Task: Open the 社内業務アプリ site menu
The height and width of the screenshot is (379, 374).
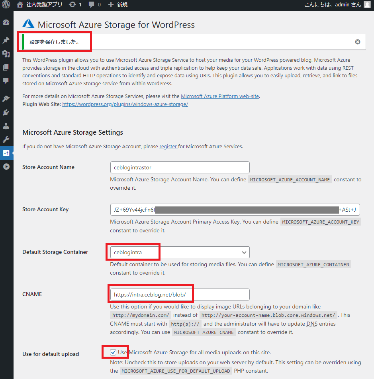Action: (44, 5)
